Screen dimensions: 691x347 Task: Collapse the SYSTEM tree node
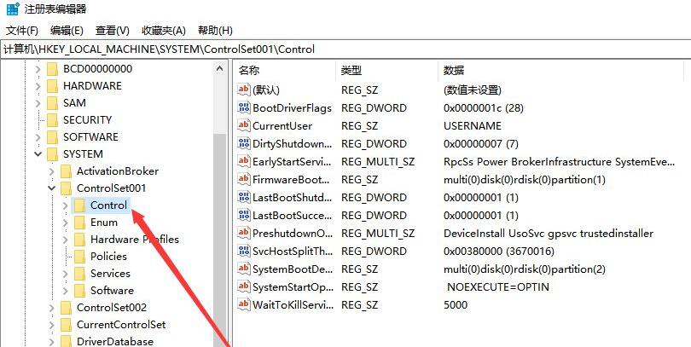tap(38, 154)
